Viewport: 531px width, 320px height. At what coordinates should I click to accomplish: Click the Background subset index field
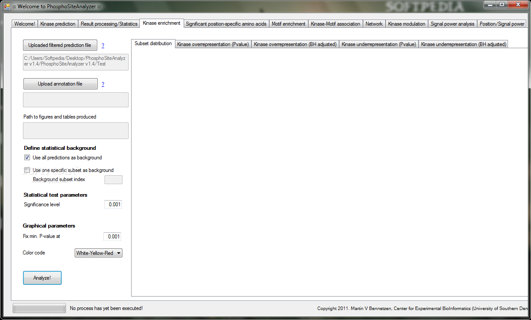click(x=114, y=180)
